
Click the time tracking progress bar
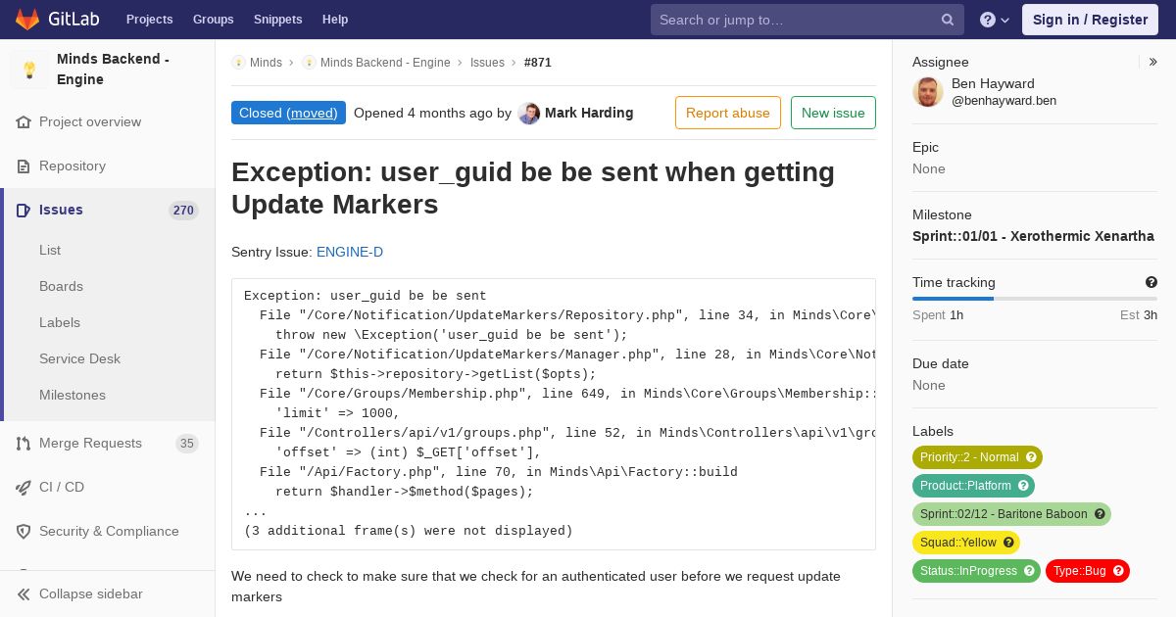tap(1035, 299)
